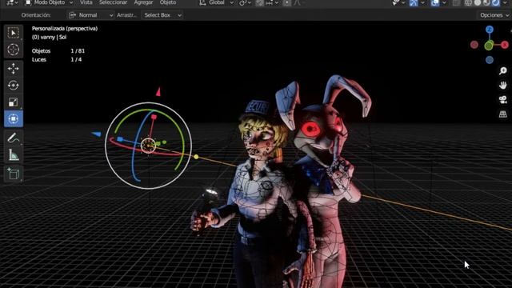Open the Modo Objeto mode dropdown

[x=49, y=2]
